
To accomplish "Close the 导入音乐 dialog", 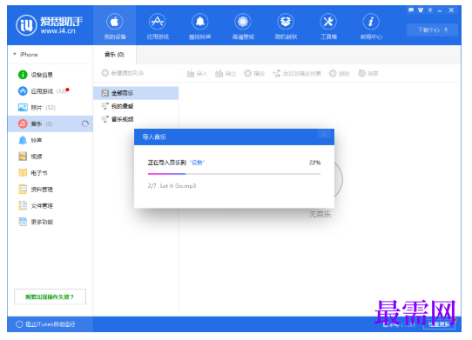I will point(324,133).
